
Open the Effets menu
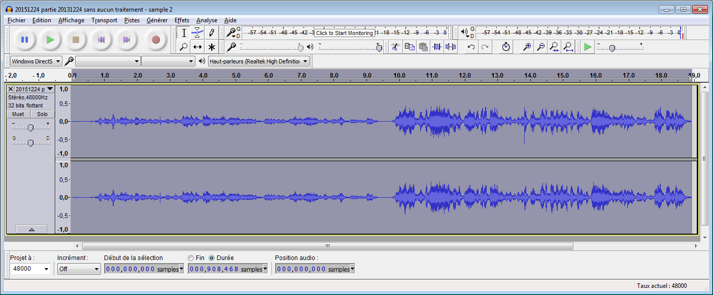[x=182, y=20]
